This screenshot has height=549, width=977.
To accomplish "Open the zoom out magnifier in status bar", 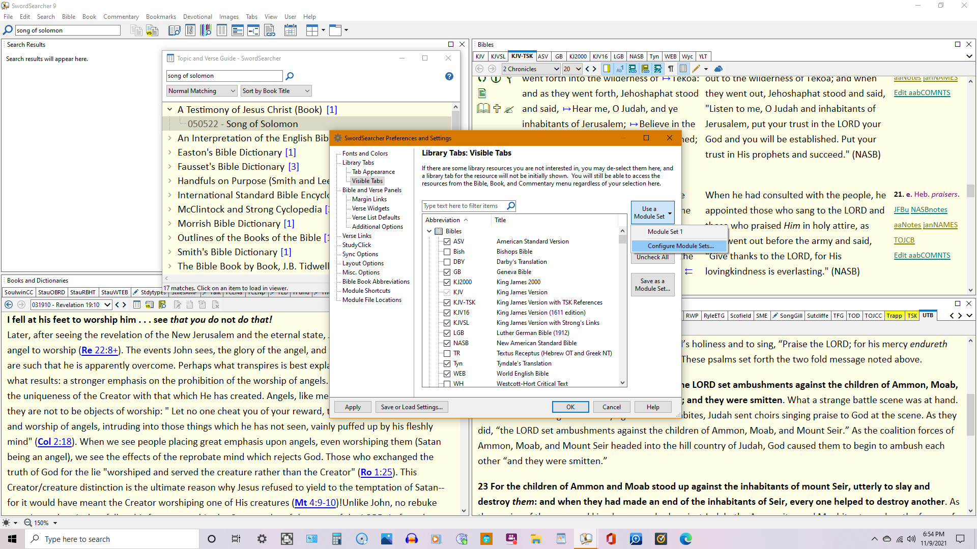I will pos(28,523).
